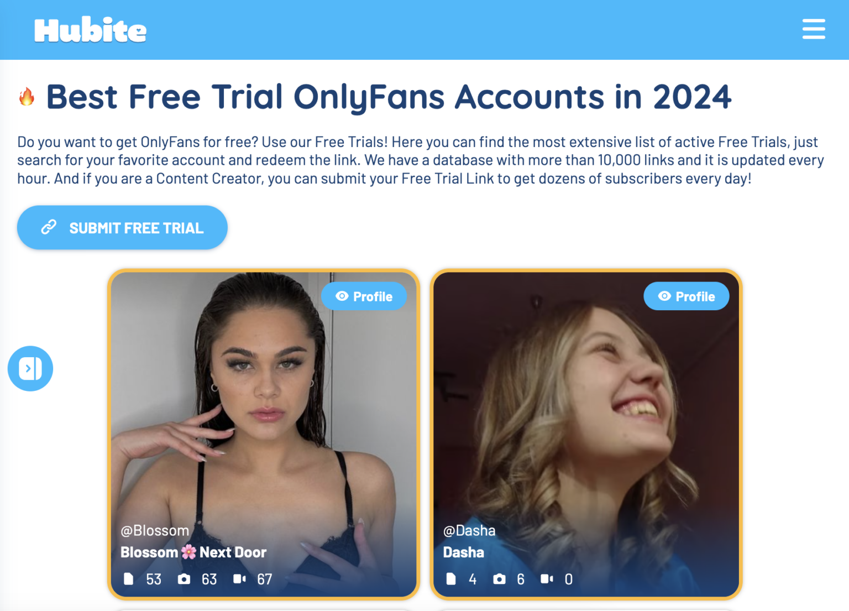Viewport: 849px width, 611px height.
Task: Click the posts icon on Dasha card
Action: coord(451,579)
